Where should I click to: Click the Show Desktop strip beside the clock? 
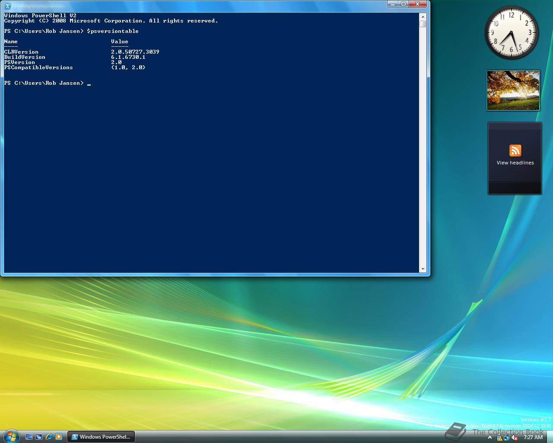click(x=550, y=437)
